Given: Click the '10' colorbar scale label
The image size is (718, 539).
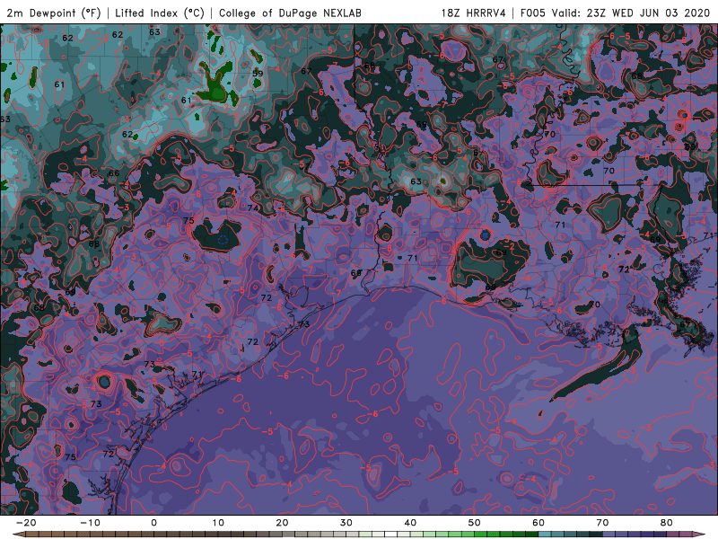Looking at the screenshot, I should (218, 523).
